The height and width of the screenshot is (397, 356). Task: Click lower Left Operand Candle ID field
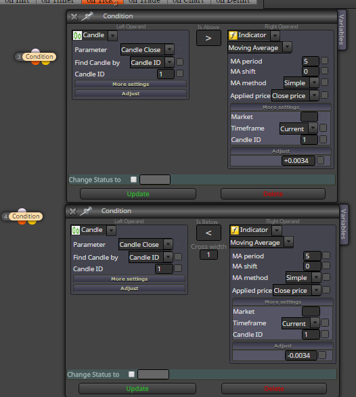tap(164, 268)
